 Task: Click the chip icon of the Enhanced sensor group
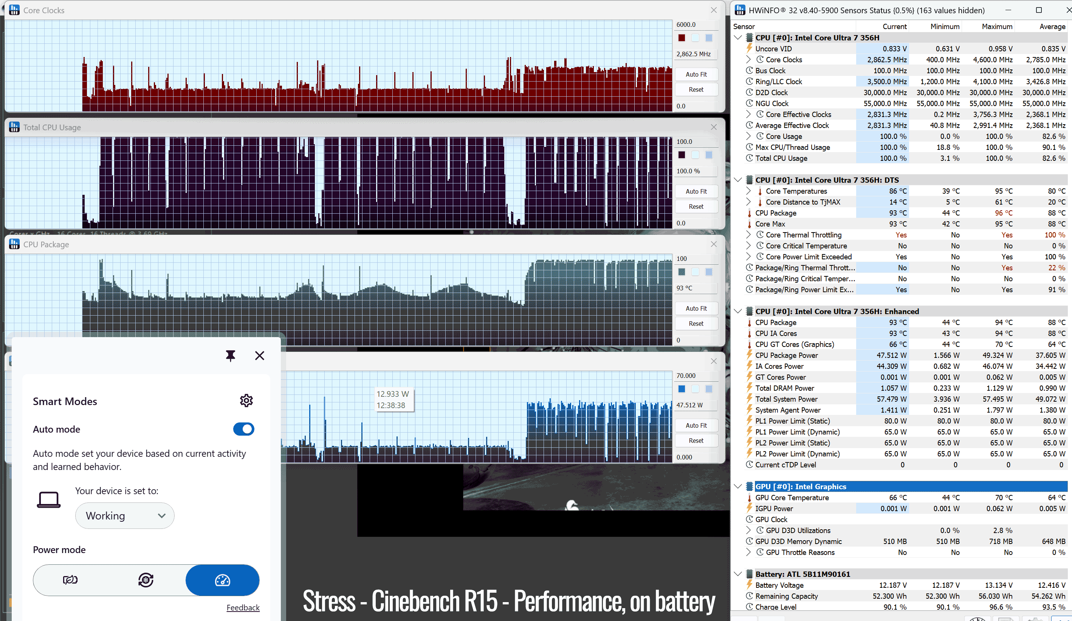(750, 311)
